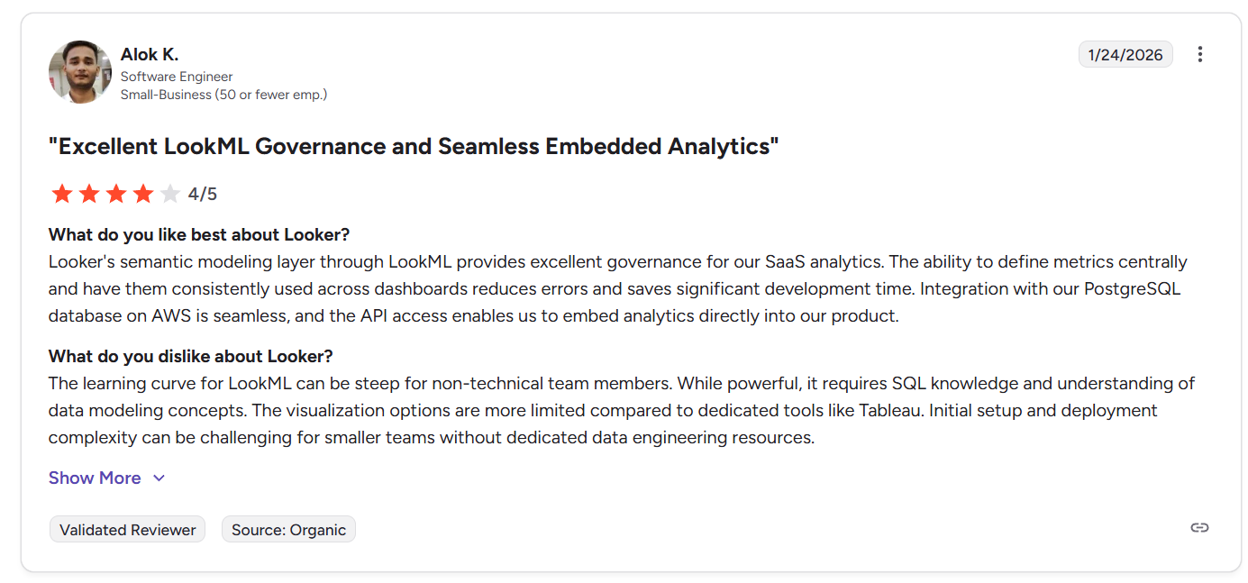Viewport: 1248px width, 583px height.
Task: Click the first red rating star
Action: tap(62, 194)
